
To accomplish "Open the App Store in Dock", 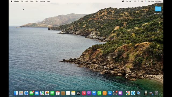I will point(110,93).
